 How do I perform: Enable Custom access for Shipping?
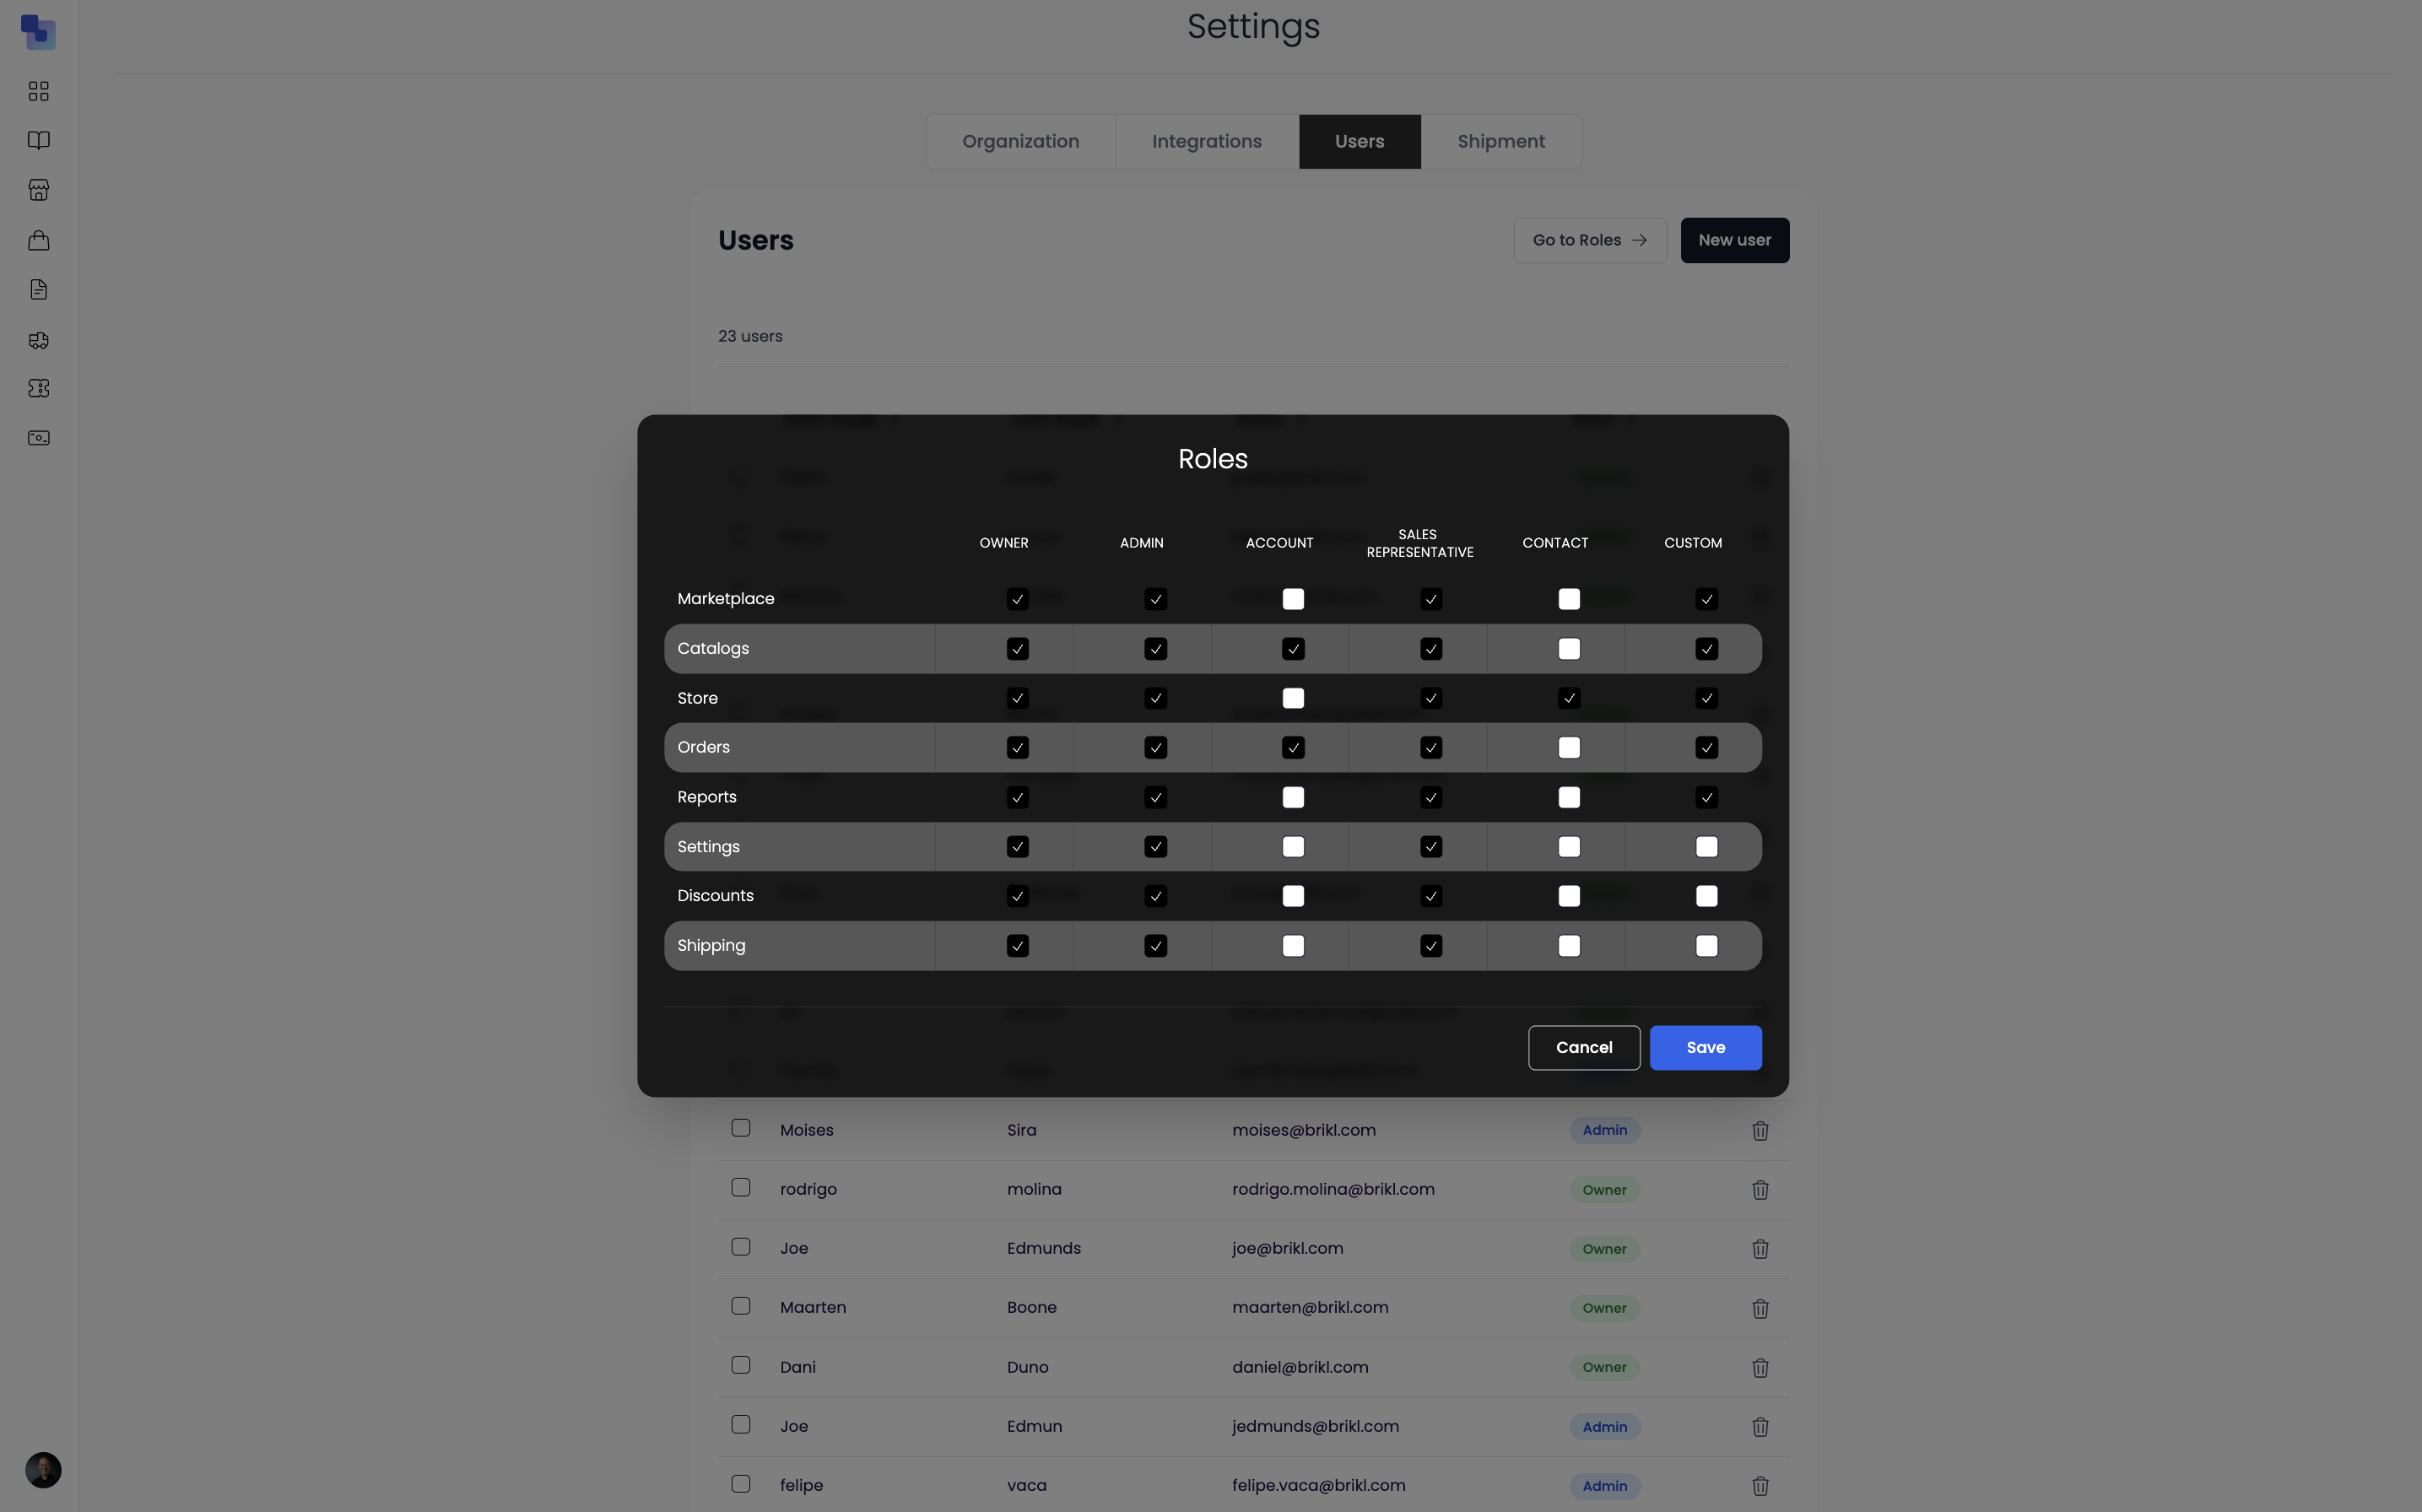click(1706, 945)
